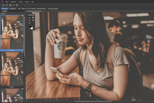
Task: Choose the third preset thumbnail below Detailliert
Action: click(x=12, y=95)
